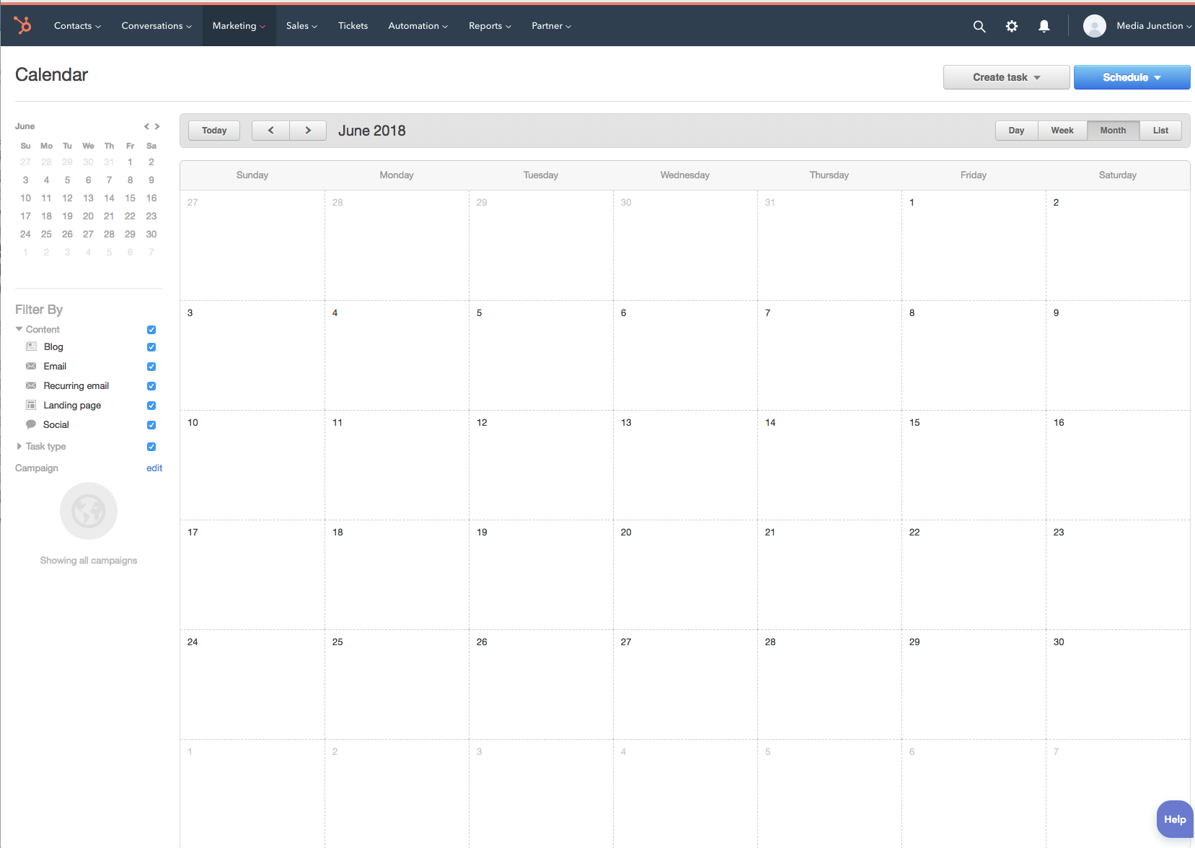The image size is (1195, 848).
Task: Click the June 22 cell in main calendar
Action: [x=974, y=574]
